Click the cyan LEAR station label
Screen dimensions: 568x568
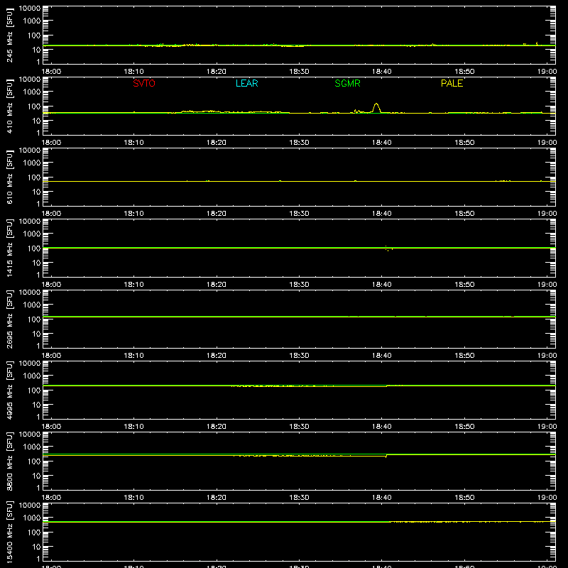point(246,83)
